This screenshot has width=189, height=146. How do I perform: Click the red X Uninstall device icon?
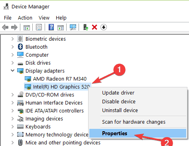94,27
